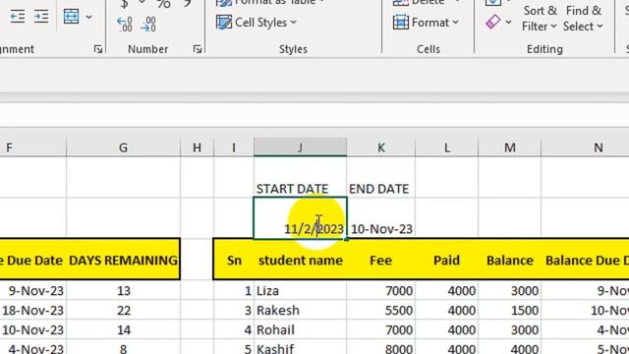The width and height of the screenshot is (629, 354).
Task: Select column K header
Action: (x=380, y=147)
